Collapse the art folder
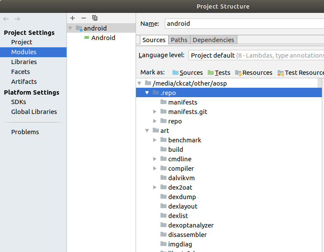Image resolution: width=324 pixels, height=252 pixels. [x=147, y=131]
